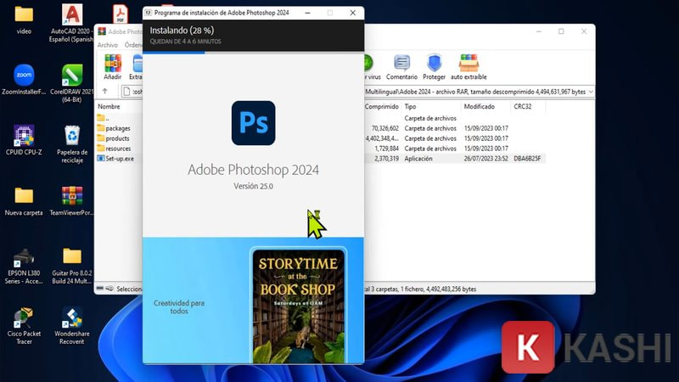
Task: Launch AutoCAD 2020 Español desktop shortcut
Action: (72, 23)
